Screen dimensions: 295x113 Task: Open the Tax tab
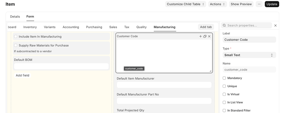coord(127,27)
